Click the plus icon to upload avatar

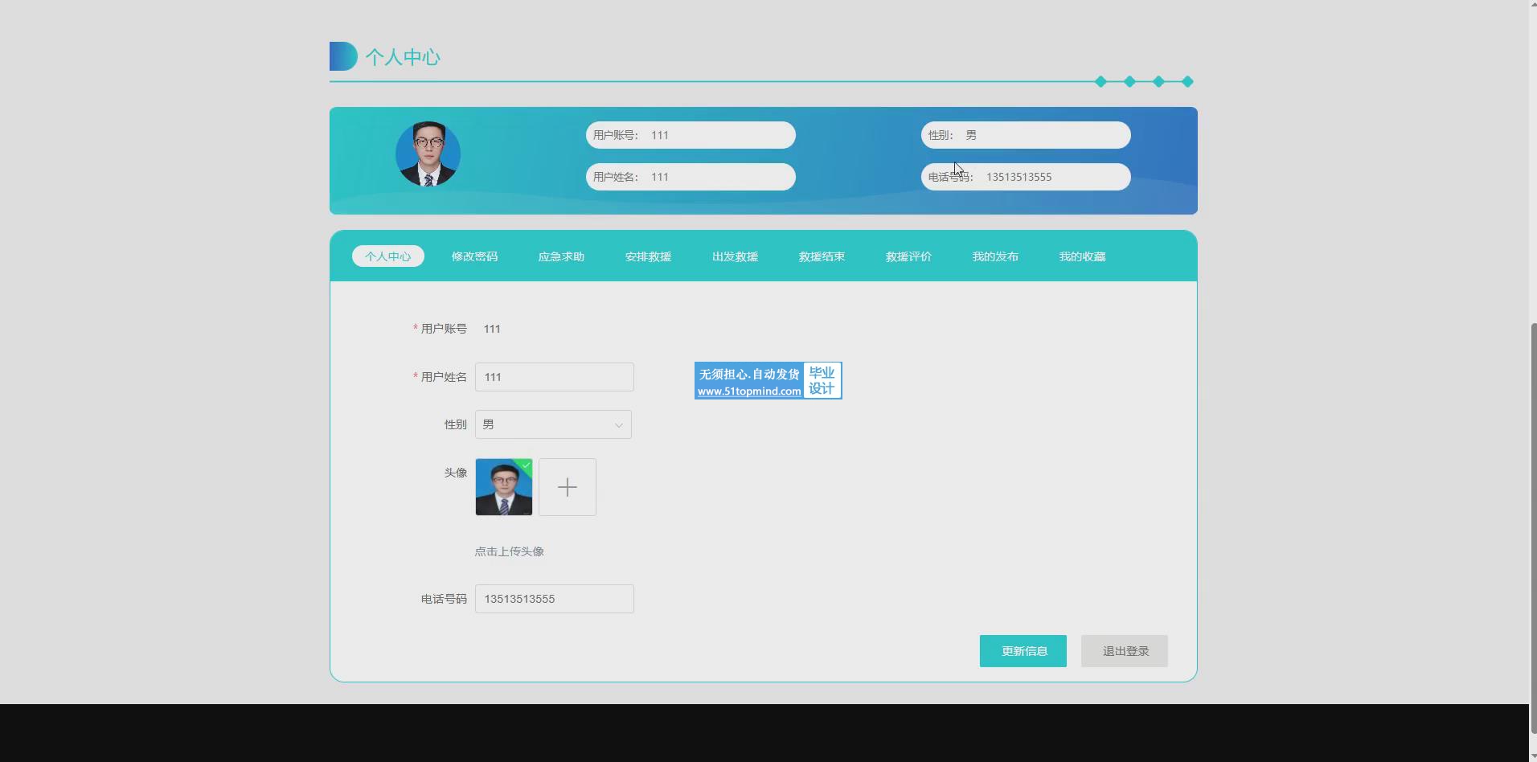567,487
